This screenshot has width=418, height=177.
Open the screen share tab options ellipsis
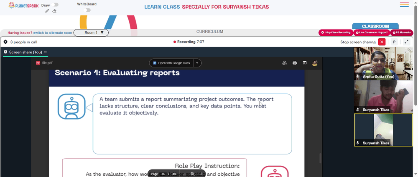[x=46, y=52]
